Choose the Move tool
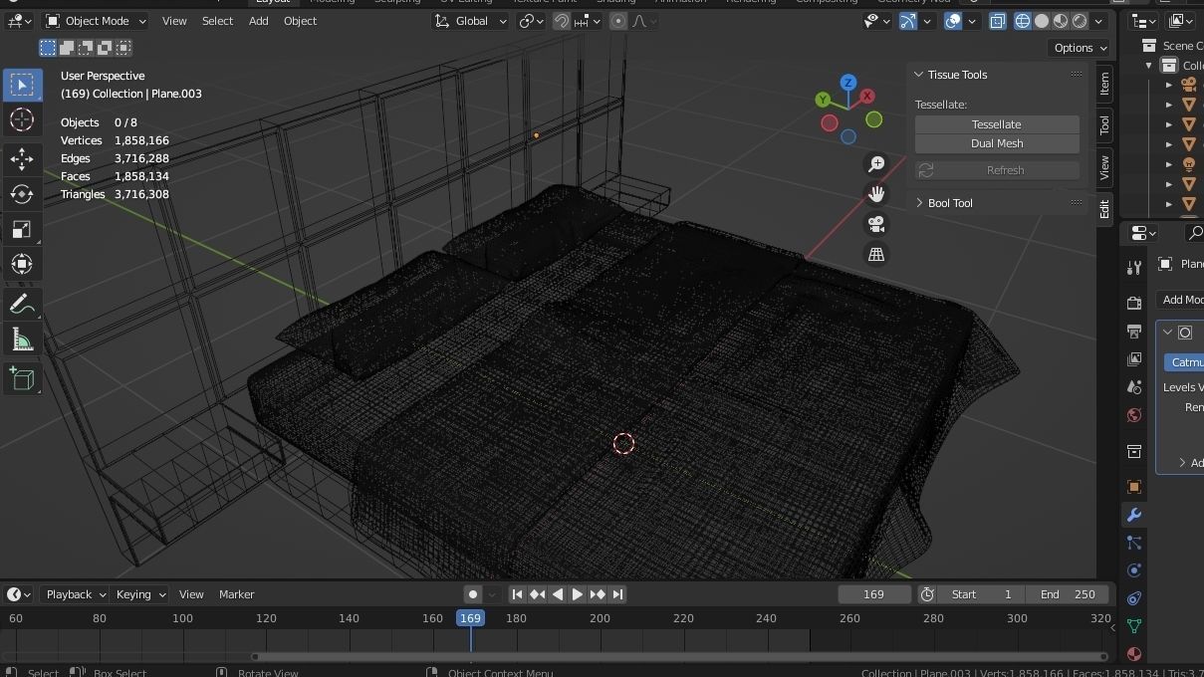Viewport: 1204px width, 677px height. point(22,159)
